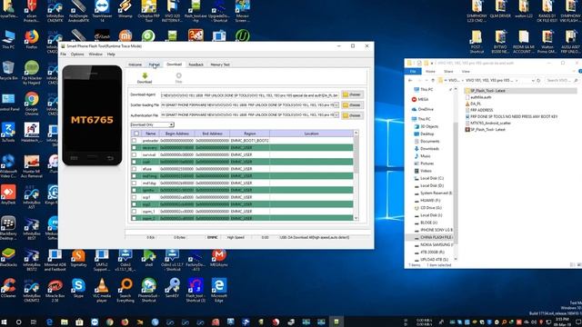Go back in File Explorer
This screenshot has height=327, width=582.
410,81
